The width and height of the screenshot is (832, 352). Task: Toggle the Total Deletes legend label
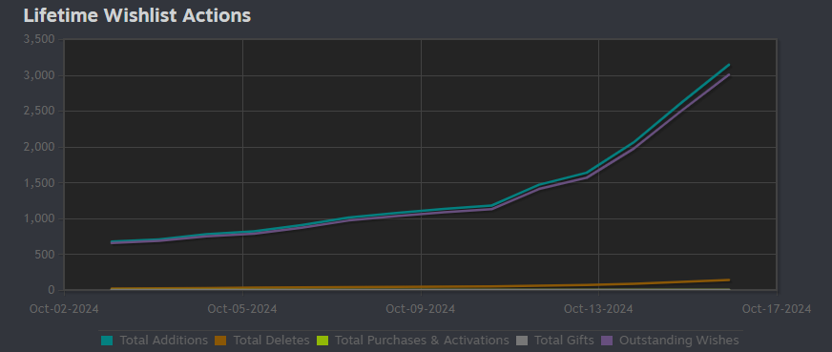(271, 341)
